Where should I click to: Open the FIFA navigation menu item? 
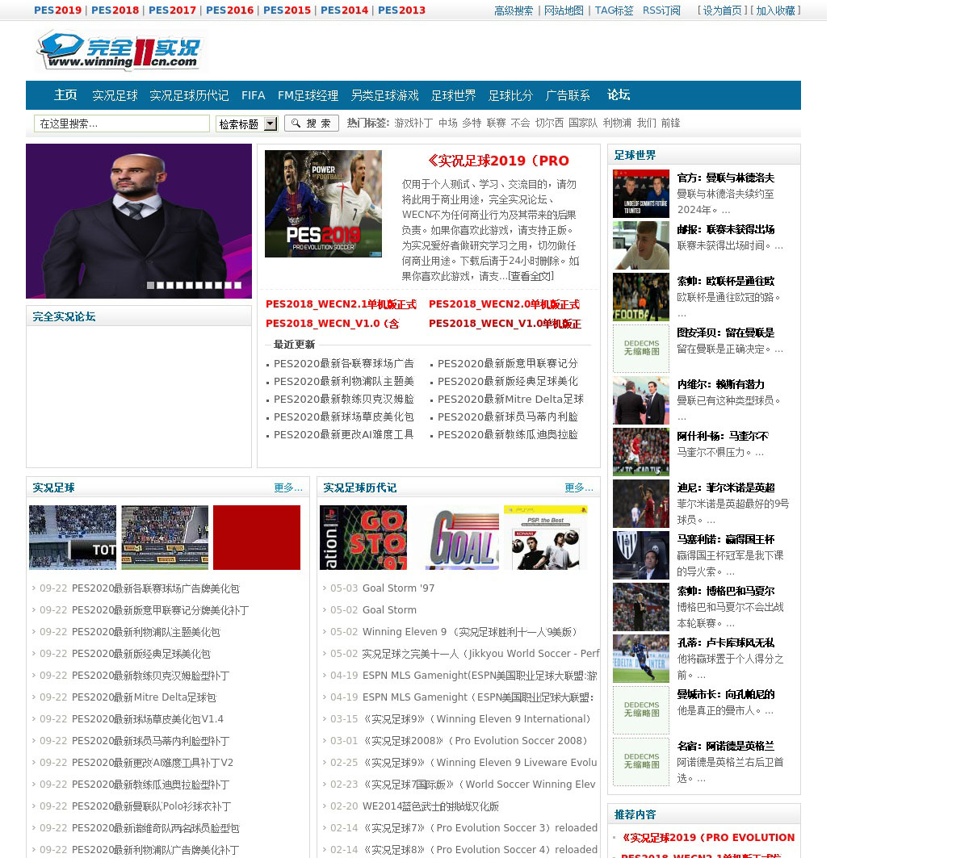click(x=253, y=95)
